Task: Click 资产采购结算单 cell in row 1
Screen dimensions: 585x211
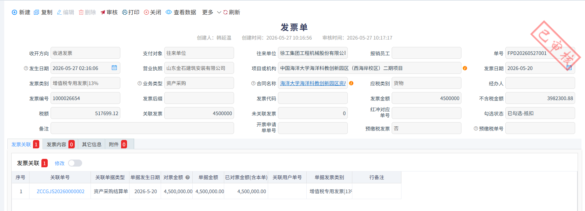Action: point(110,191)
